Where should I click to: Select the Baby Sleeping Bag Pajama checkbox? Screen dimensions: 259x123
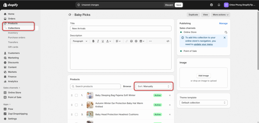[76, 95]
